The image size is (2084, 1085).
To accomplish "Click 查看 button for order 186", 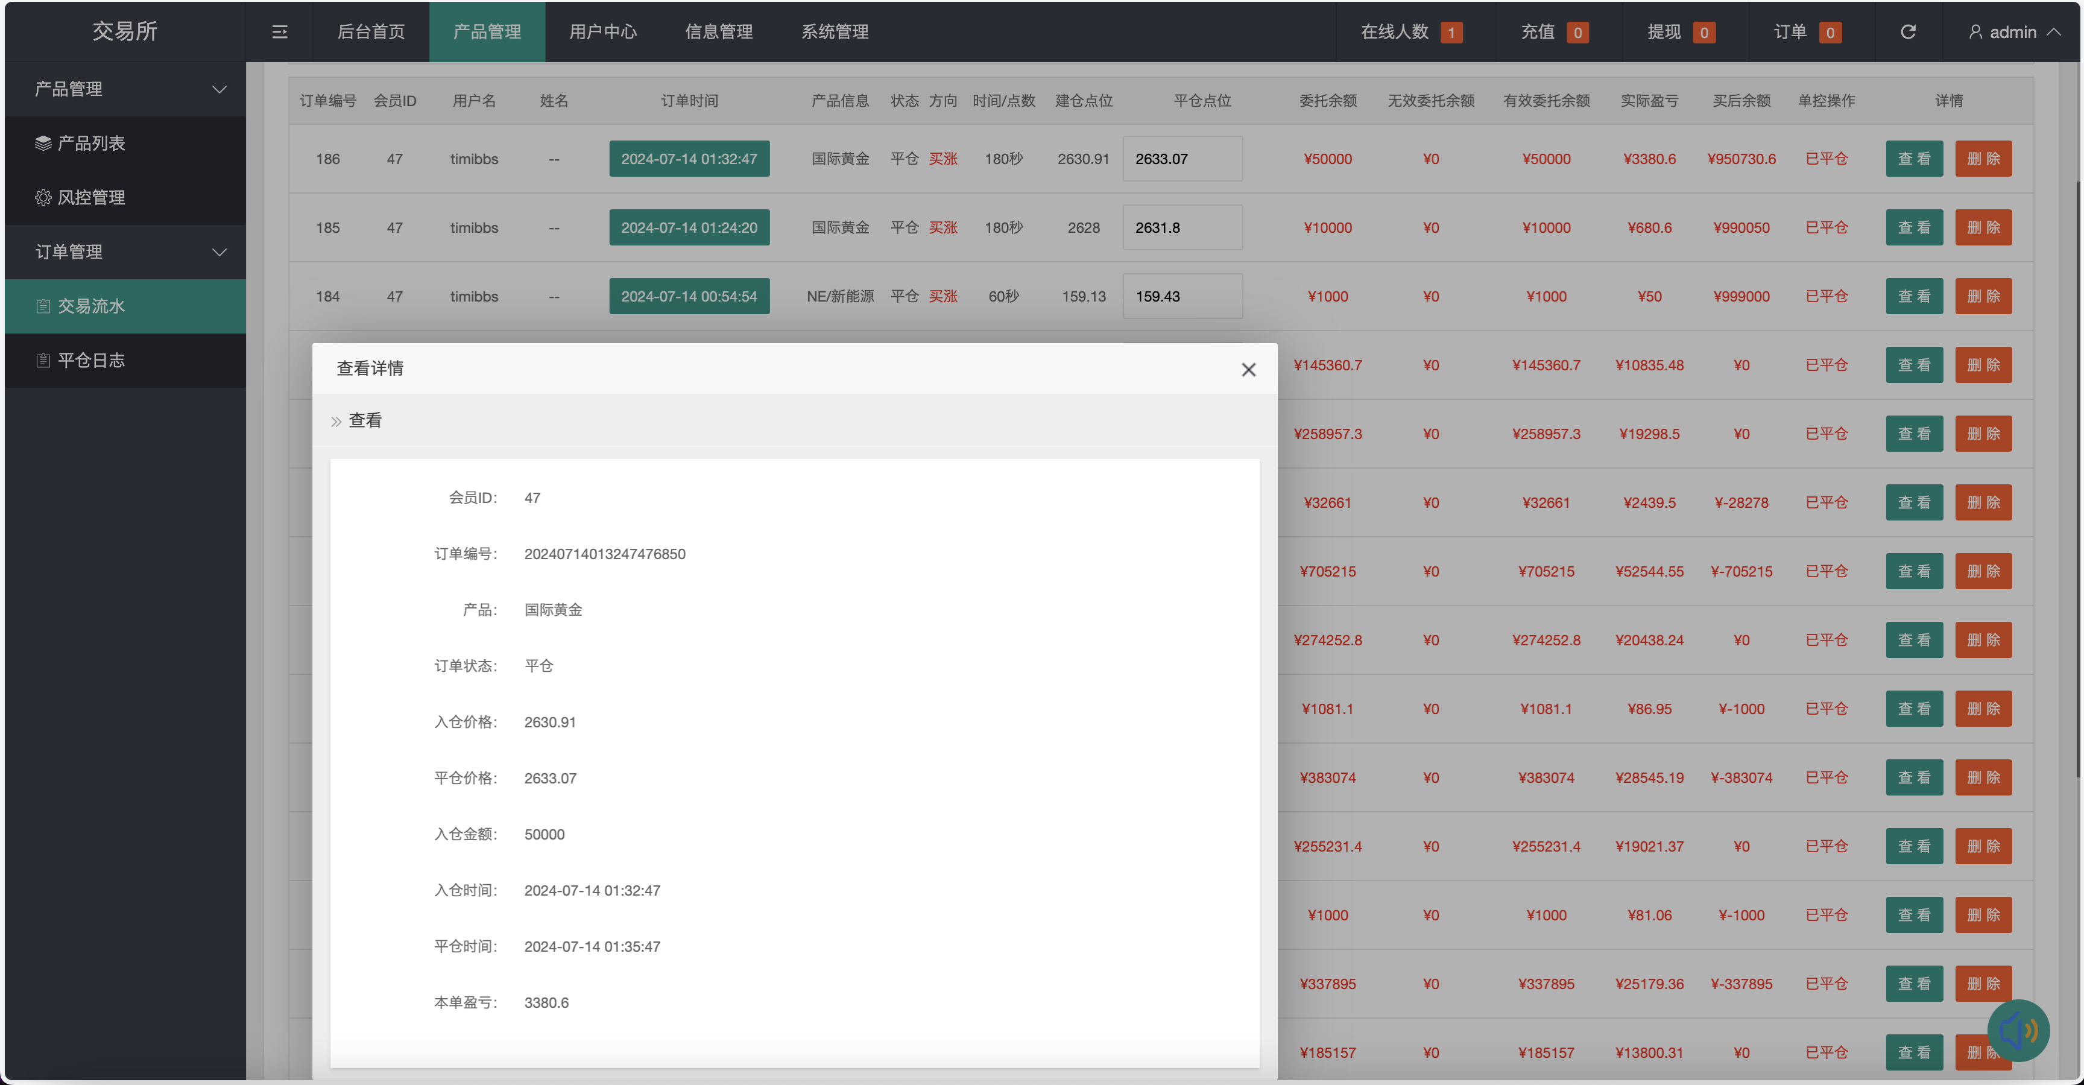I will click(1913, 159).
